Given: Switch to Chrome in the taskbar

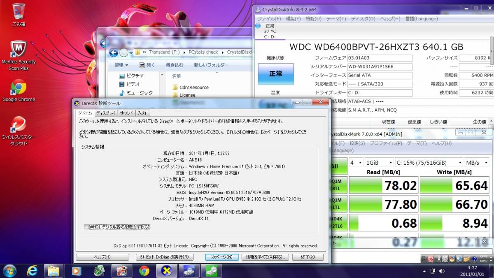Looking at the screenshot, I should click(144, 271).
